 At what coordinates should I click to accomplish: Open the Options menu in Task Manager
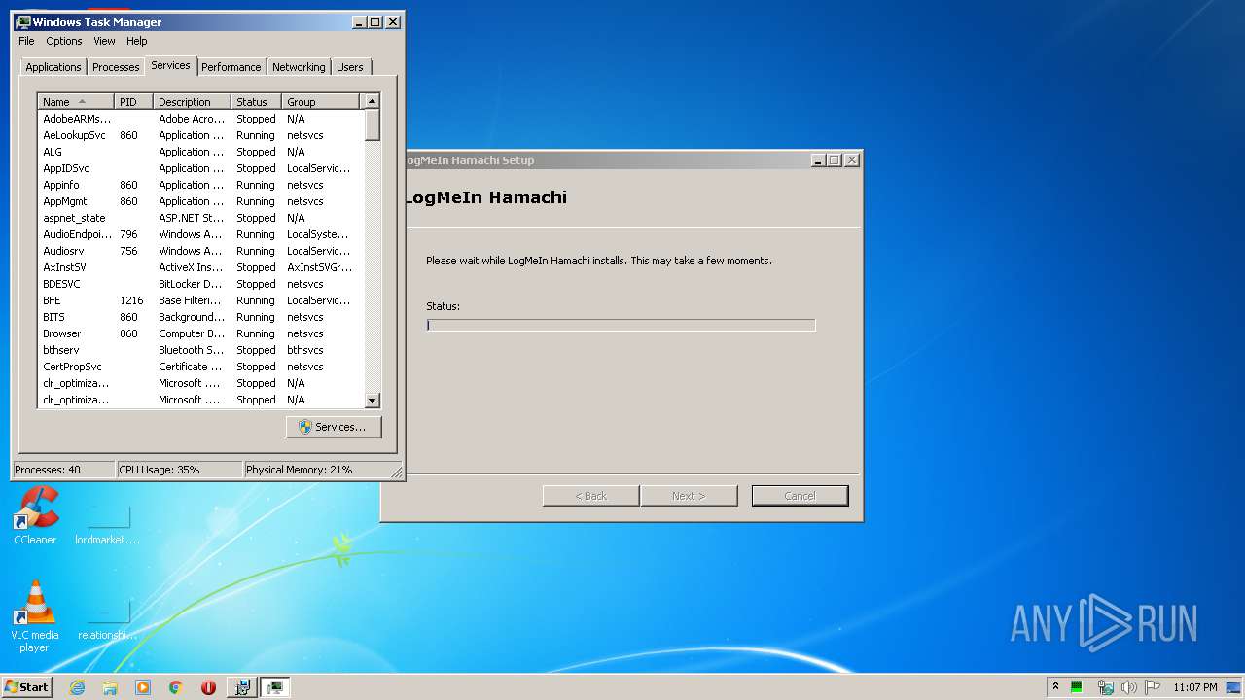[64, 41]
